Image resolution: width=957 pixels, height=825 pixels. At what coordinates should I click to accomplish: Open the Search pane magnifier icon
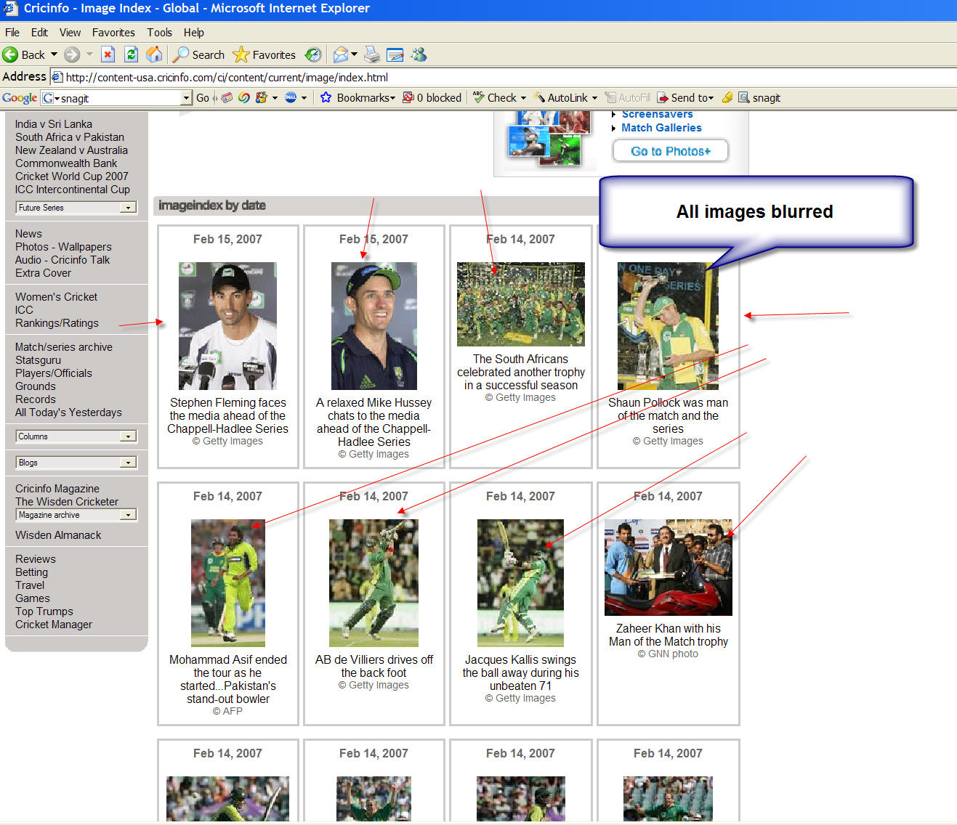pos(181,54)
